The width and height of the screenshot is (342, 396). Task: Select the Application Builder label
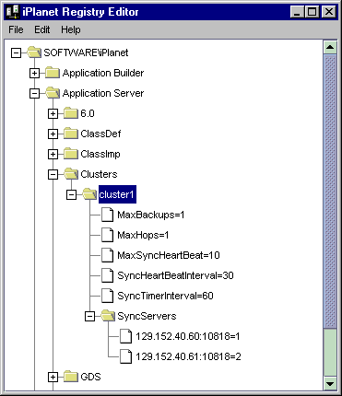[103, 73]
